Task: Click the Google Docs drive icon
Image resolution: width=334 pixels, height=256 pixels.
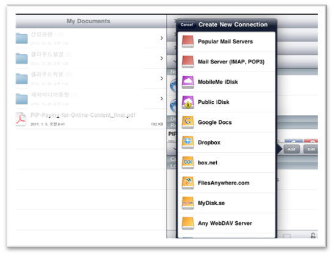Action: tap(187, 122)
